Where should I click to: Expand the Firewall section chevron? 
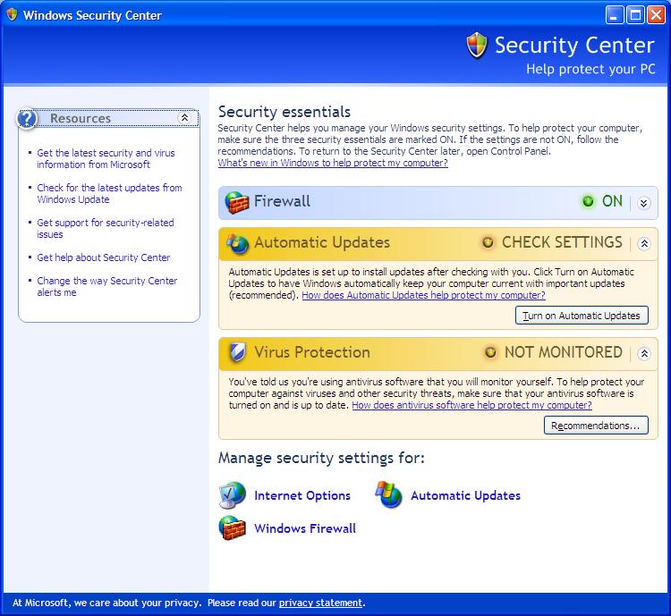pos(643,203)
